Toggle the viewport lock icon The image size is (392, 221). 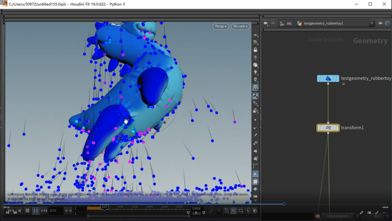click(255, 50)
